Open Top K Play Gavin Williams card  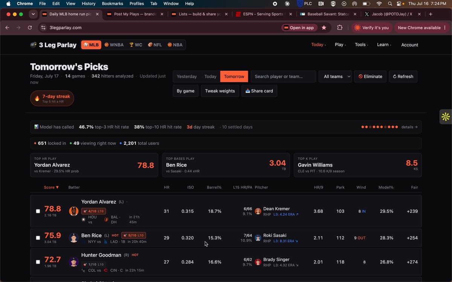click(357, 165)
